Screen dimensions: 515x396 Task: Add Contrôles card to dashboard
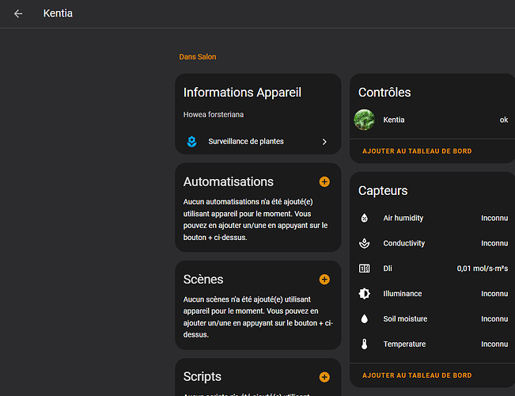(417, 151)
